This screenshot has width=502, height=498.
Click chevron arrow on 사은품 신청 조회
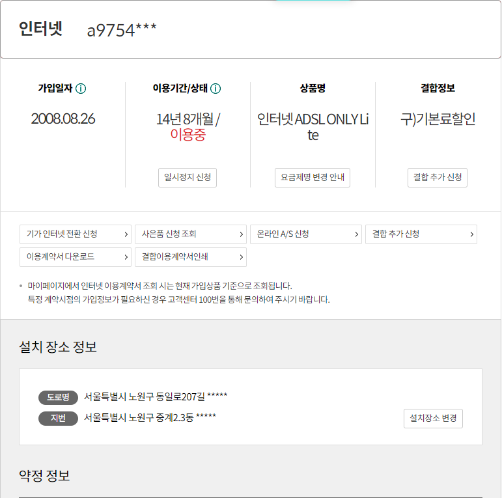pyautogui.click(x=242, y=234)
